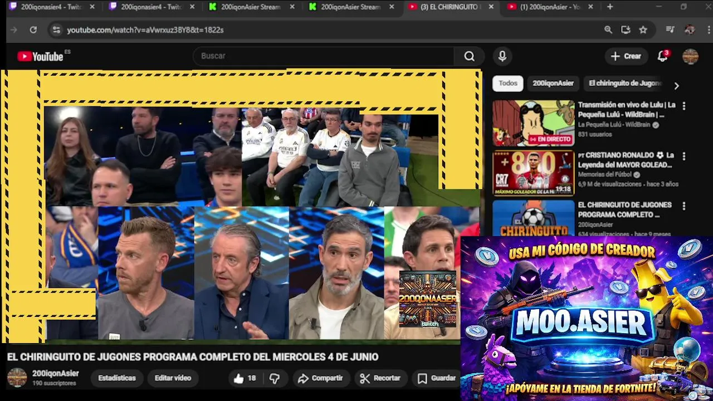Select the 200iqonAsier filter chip
The width and height of the screenshot is (713, 401).
[553, 83]
